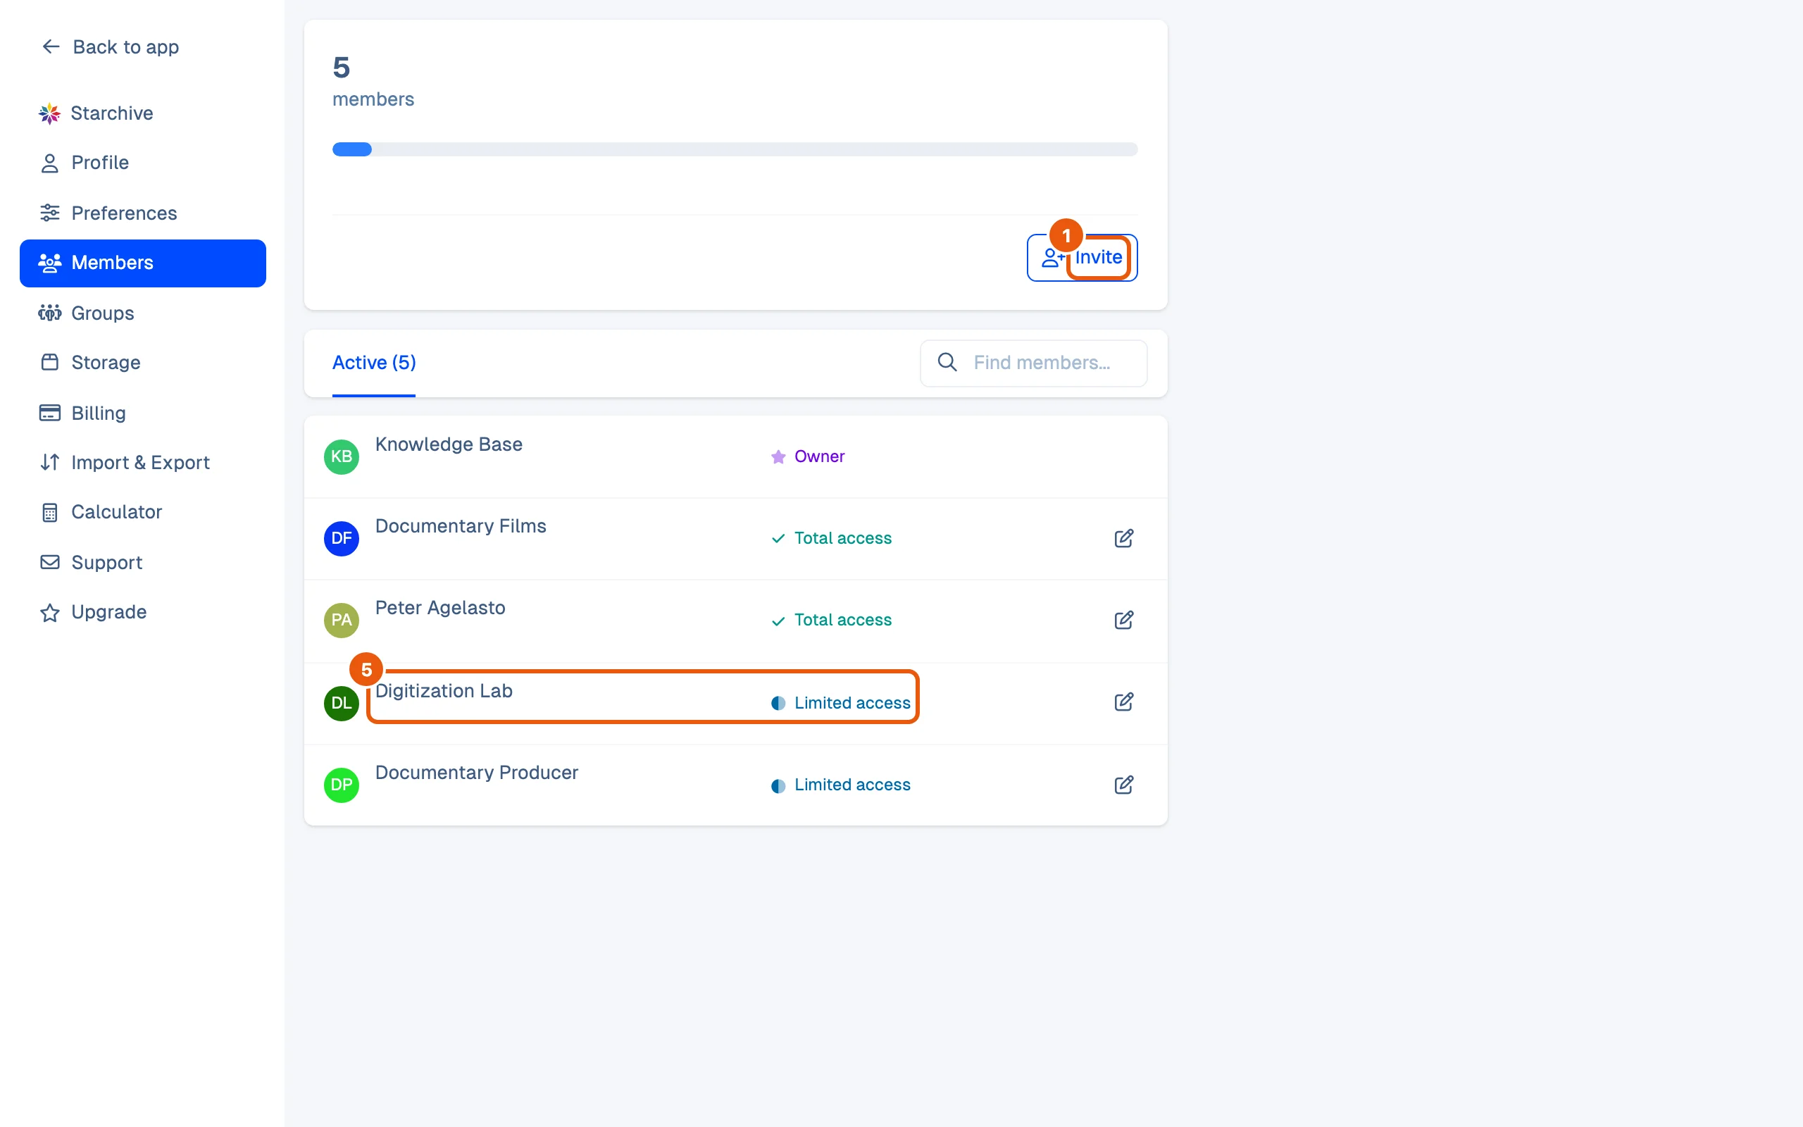
Task: Click the Storage box icon
Action: (x=49, y=362)
